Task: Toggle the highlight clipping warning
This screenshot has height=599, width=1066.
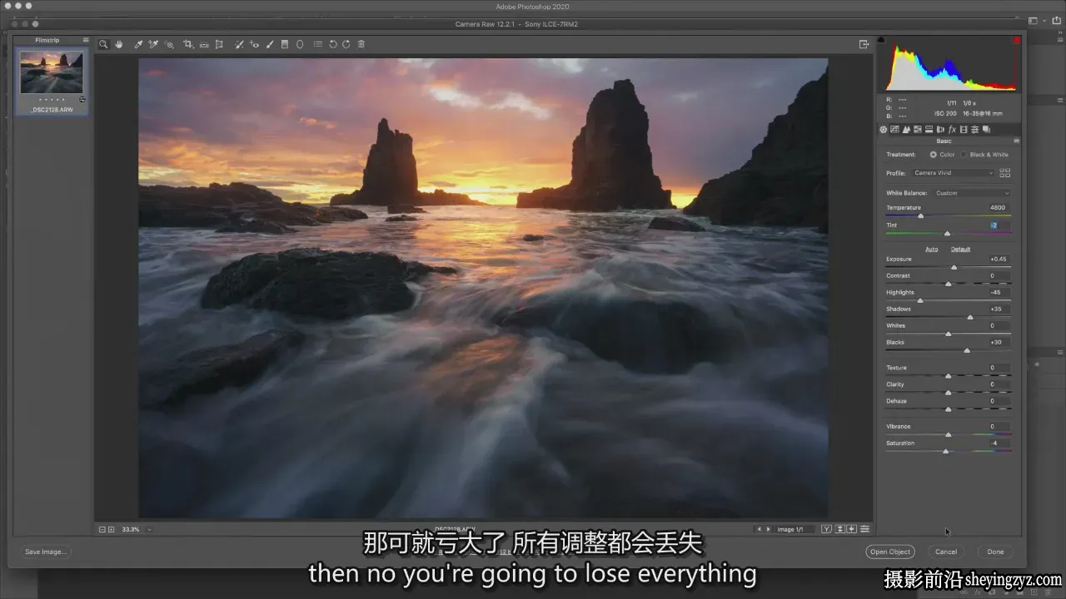Action: (1017, 40)
